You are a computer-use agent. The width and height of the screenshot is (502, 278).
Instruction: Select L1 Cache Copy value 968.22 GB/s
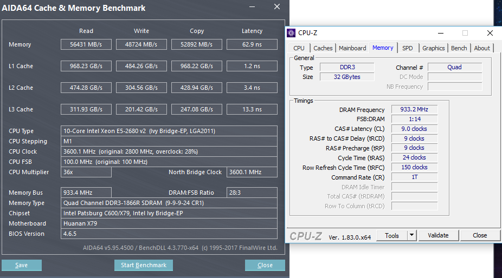pos(197,66)
